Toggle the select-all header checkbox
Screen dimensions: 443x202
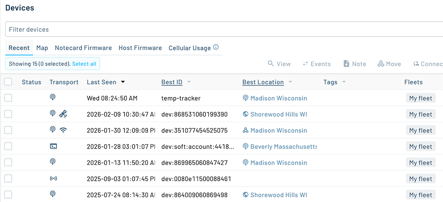click(8, 82)
